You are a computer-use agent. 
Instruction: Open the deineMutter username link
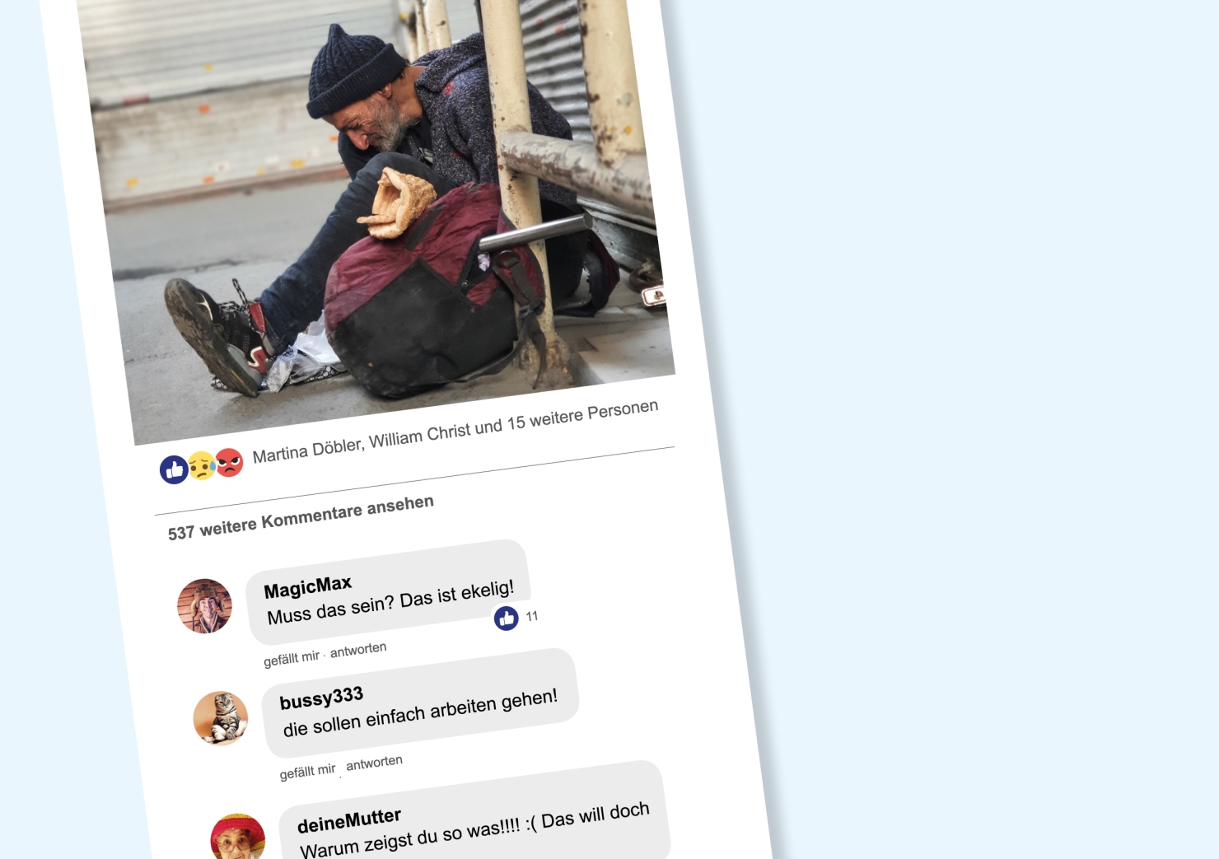349,821
